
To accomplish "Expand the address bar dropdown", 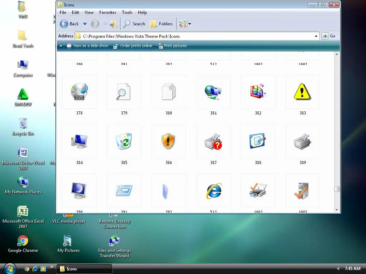I will (316, 36).
